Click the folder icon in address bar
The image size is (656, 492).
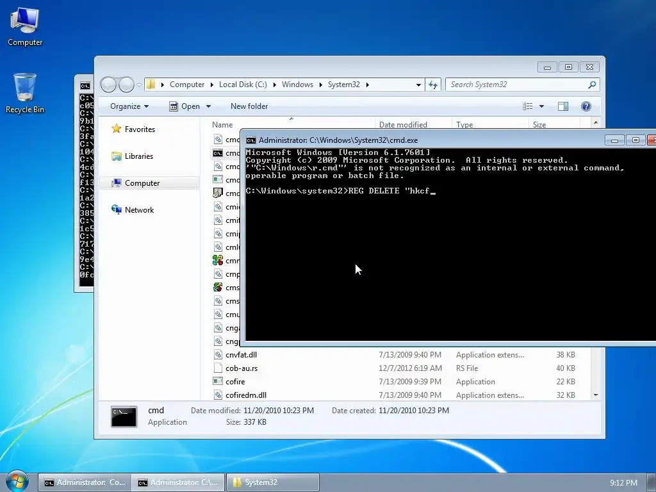[151, 85]
